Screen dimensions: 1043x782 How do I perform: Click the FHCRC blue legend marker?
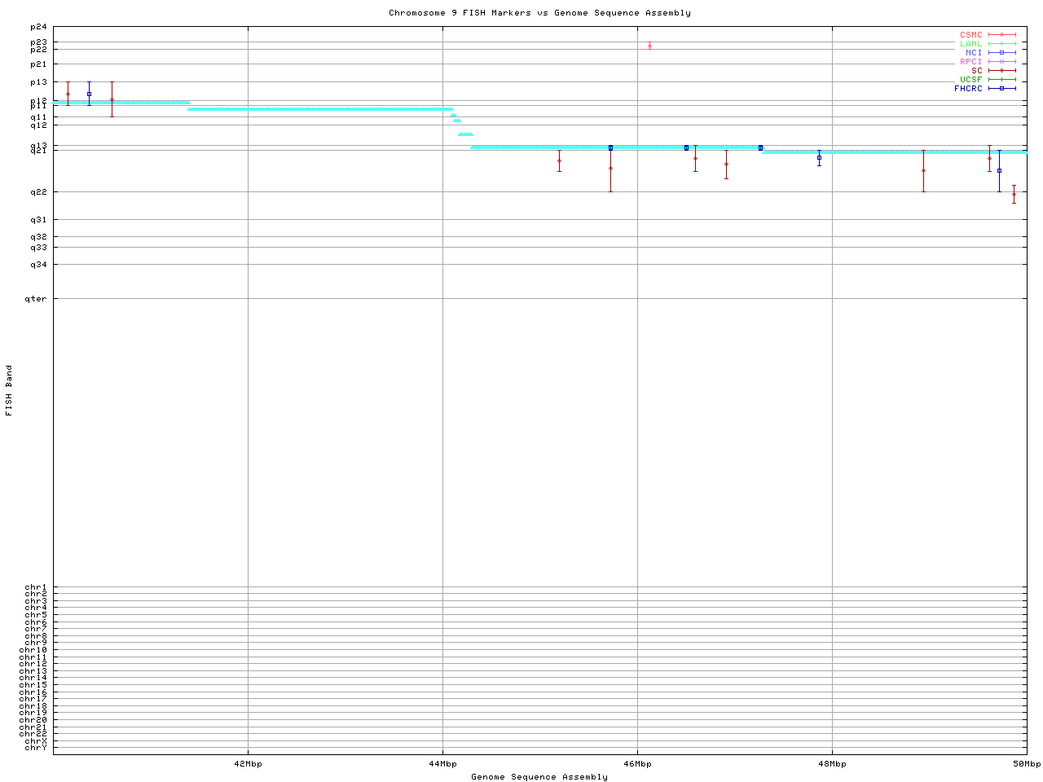click(x=1001, y=89)
